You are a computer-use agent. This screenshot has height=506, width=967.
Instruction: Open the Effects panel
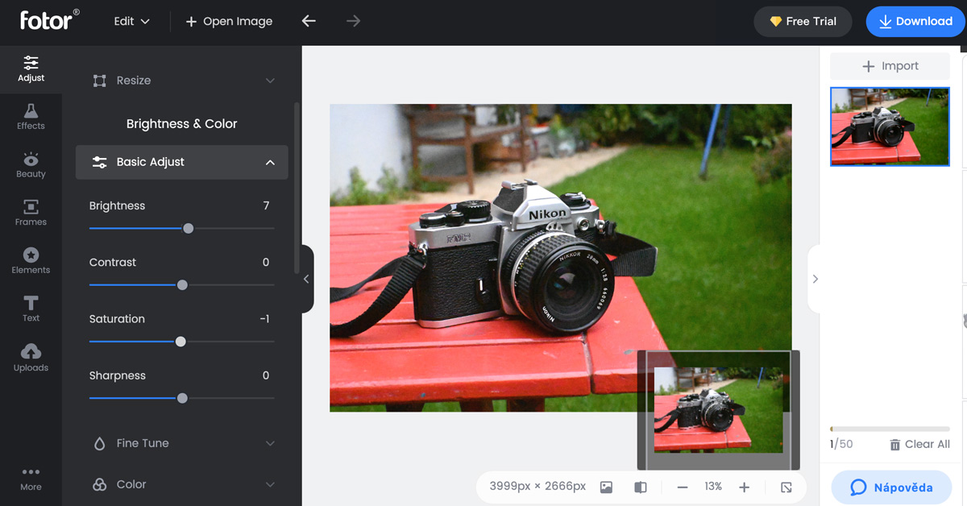(x=31, y=116)
